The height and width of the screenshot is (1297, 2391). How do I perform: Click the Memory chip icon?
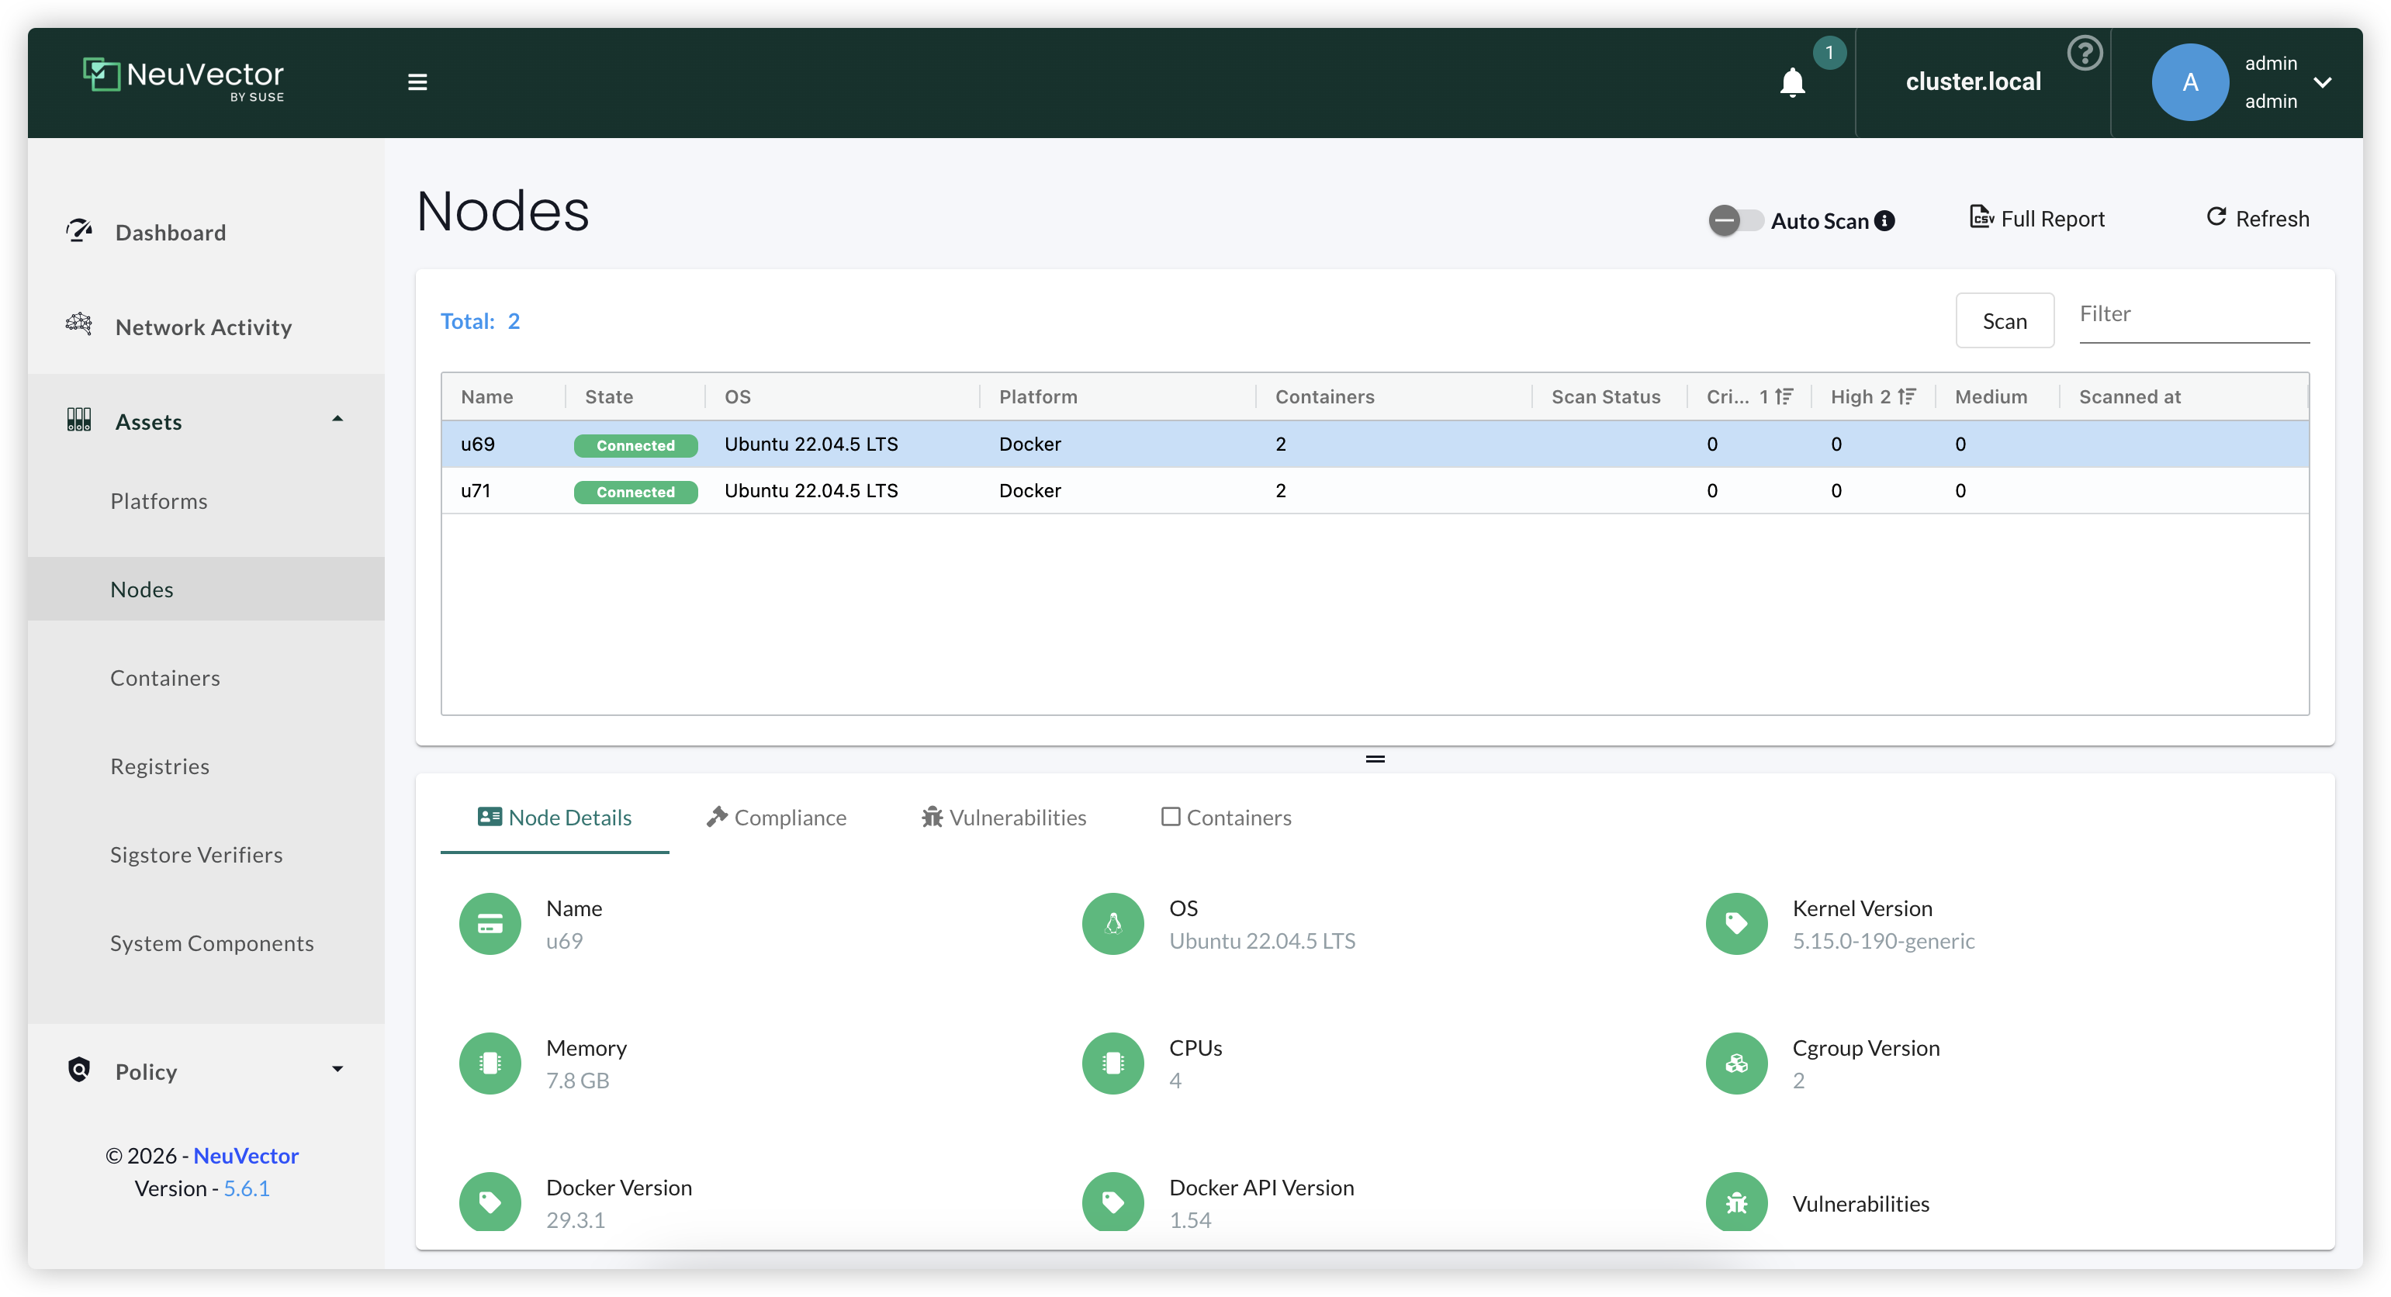490,1064
